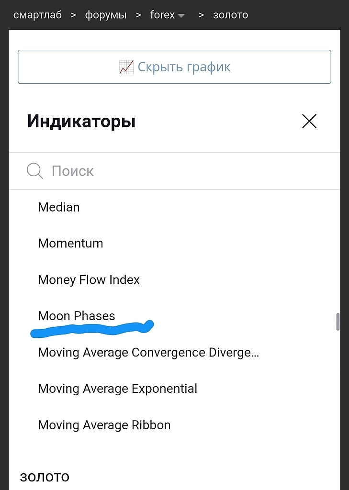Choose the Moving Average Ribbon indicator
The height and width of the screenshot is (490, 349).
(104, 425)
